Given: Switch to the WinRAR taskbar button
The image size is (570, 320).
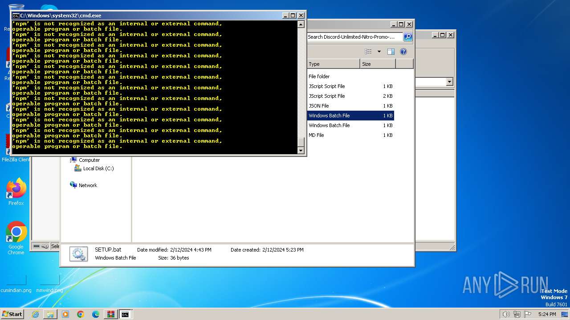Looking at the screenshot, I should coord(110,314).
